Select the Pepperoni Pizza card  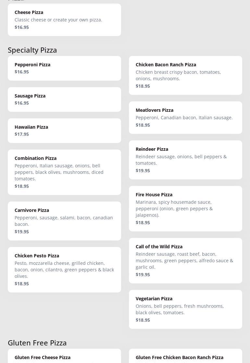(x=64, y=68)
